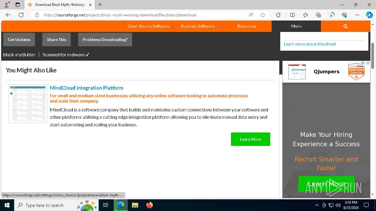Open a new browser tab

pos(100,5)
